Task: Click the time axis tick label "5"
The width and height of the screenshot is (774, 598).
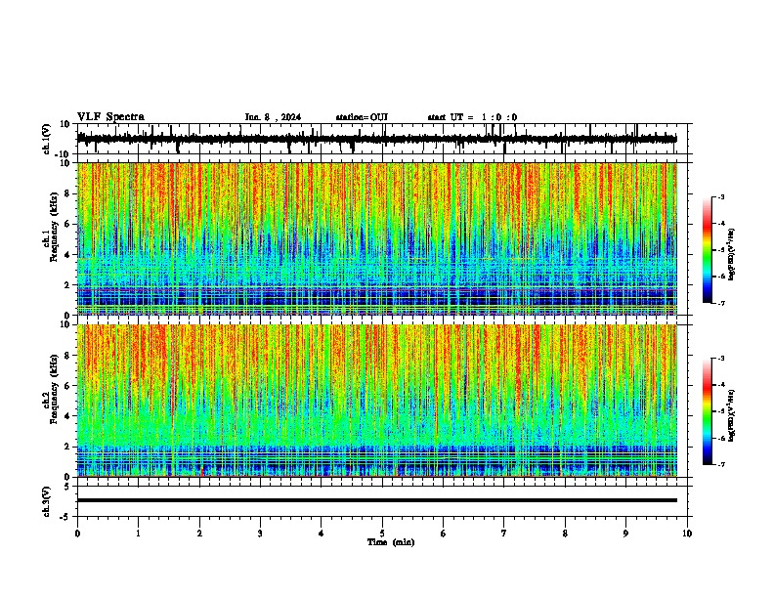Action: (382, 534)
